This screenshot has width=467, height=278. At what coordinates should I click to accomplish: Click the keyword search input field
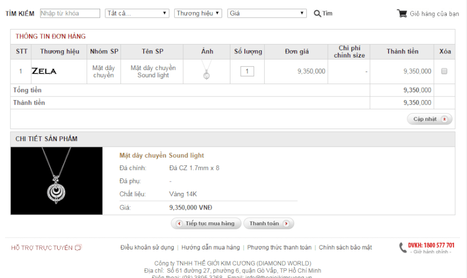pyautogui.click(x=70, y=13)
